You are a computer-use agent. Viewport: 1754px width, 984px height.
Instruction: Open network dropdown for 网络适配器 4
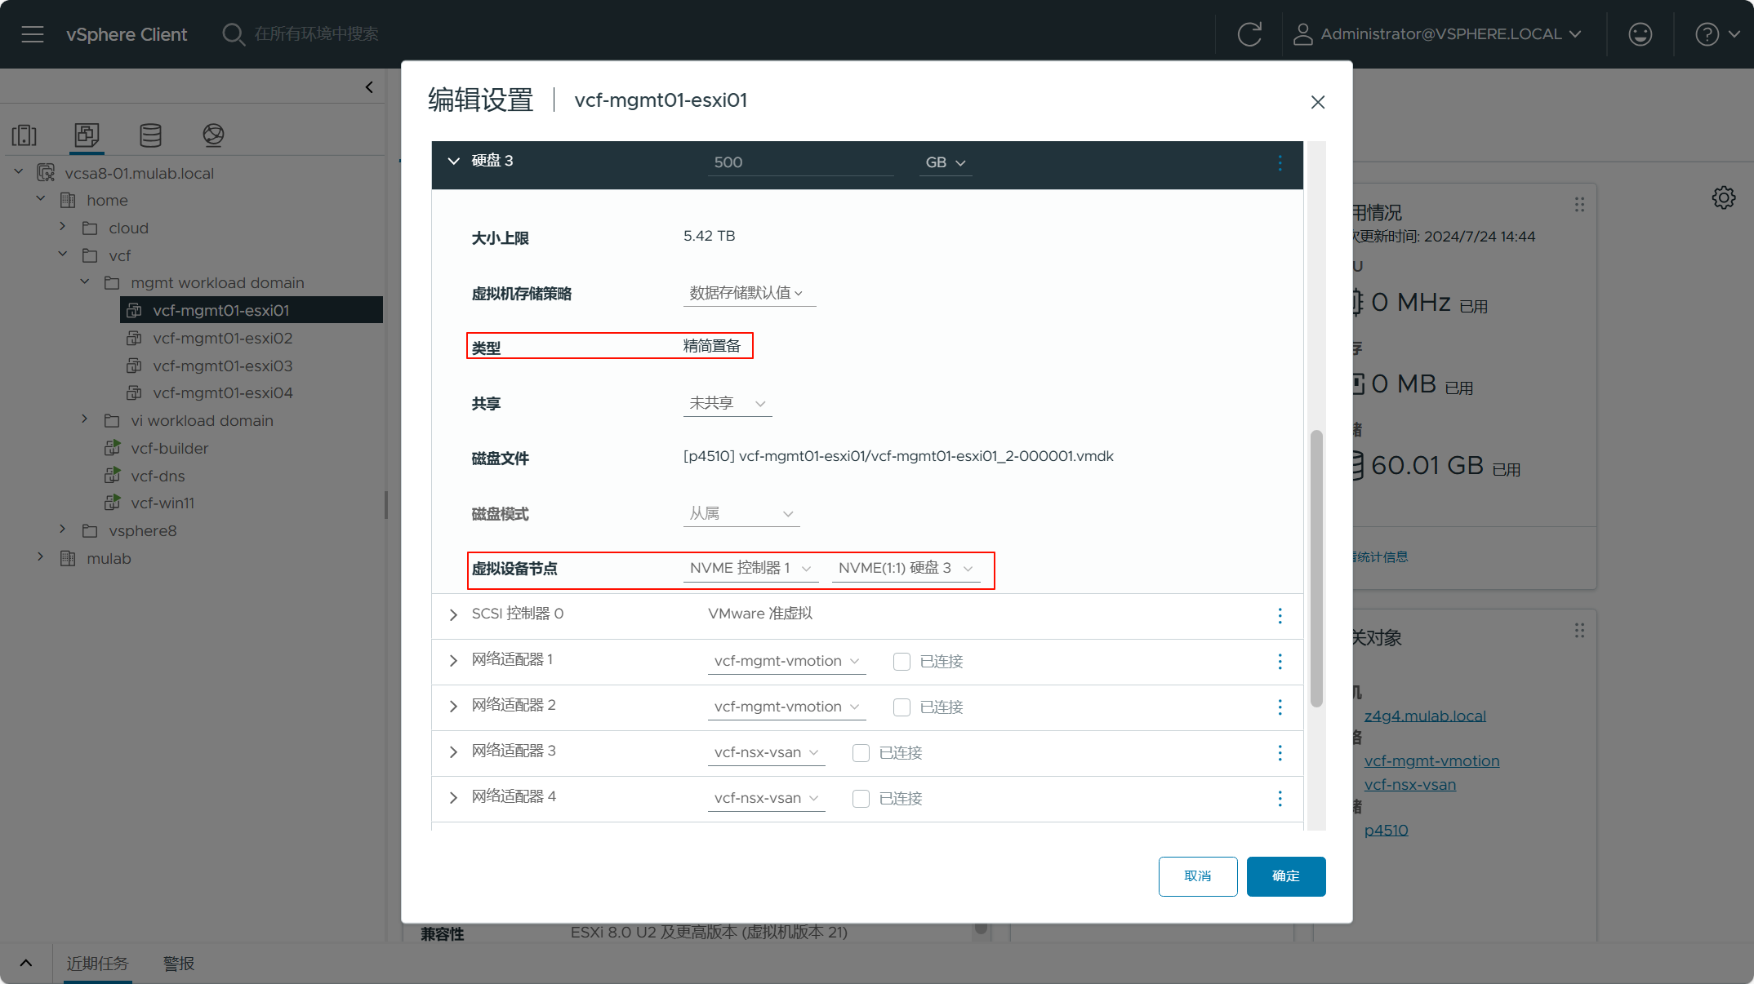point(766,798)
